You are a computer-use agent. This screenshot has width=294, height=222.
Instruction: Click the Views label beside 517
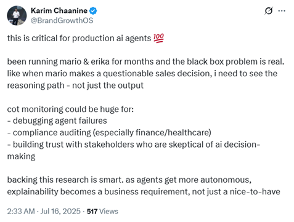pyautogui.click(x=108, y=212)
